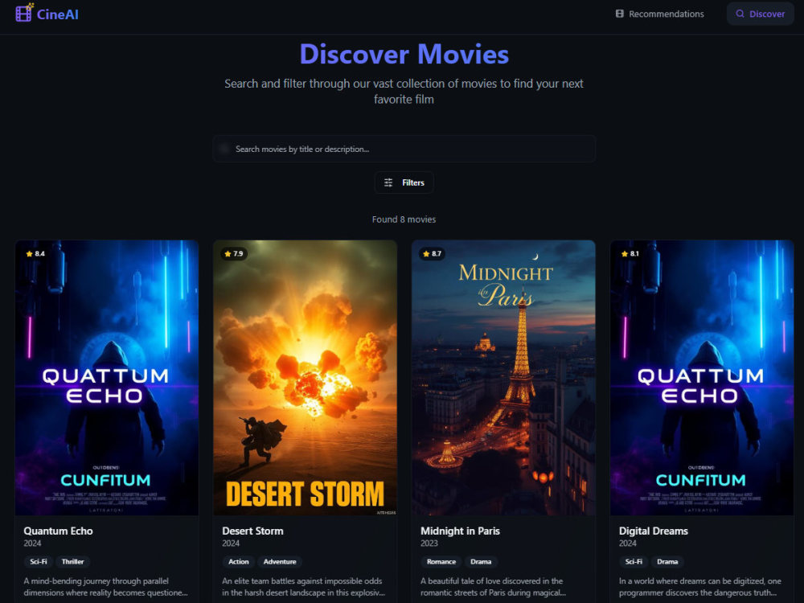Open the CineAI home link text
This screenshot has width=804, height=603.
pyautogui.click(x=57, y=14)
